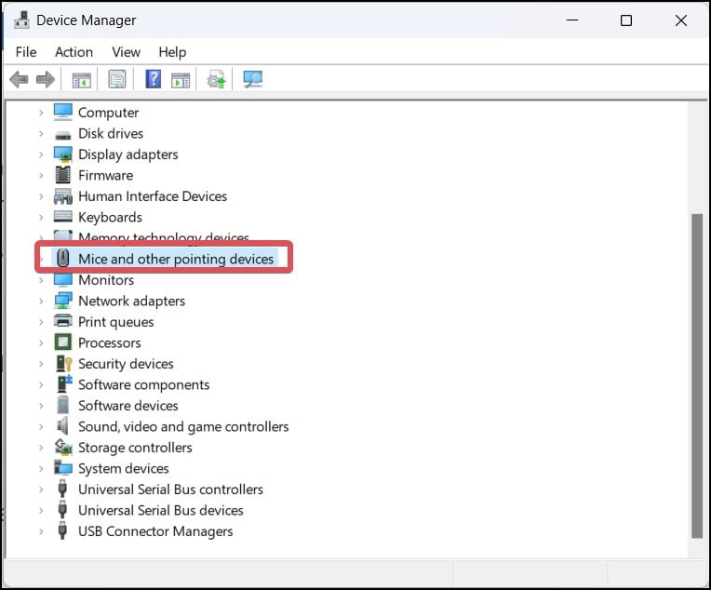This screenshot has height=590, width=711.
Task: Open the Action menu
Action: click(74, 52)
